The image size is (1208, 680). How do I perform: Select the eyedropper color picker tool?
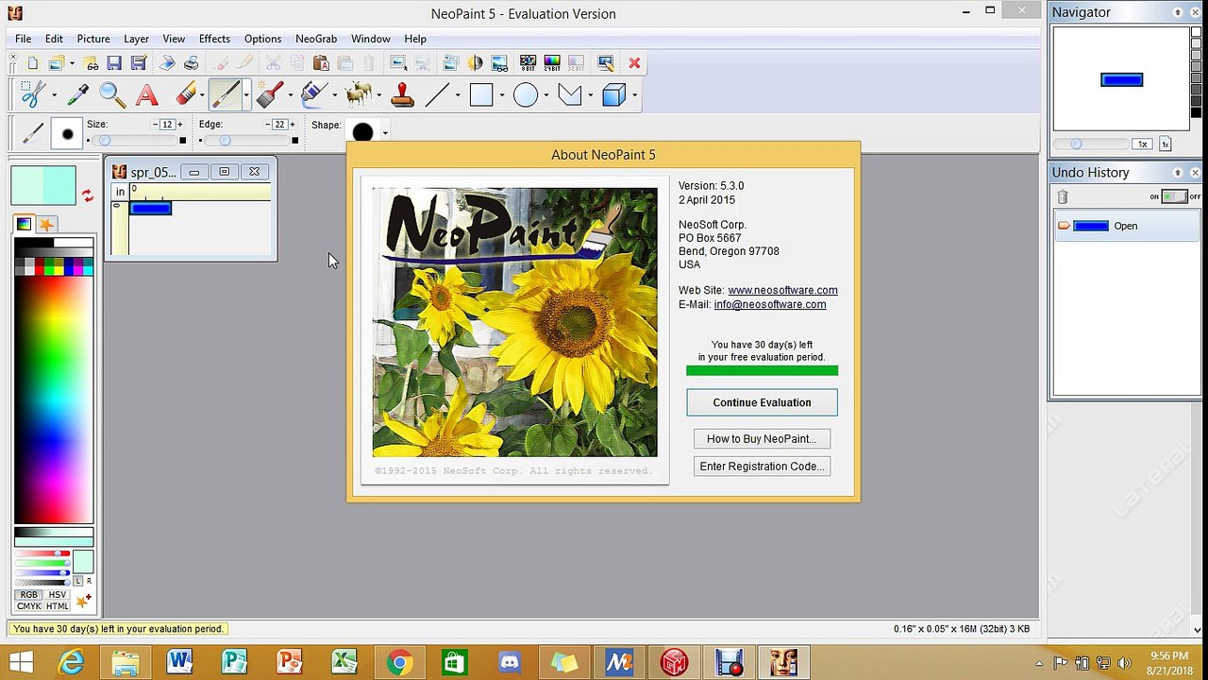click(77, 94)
